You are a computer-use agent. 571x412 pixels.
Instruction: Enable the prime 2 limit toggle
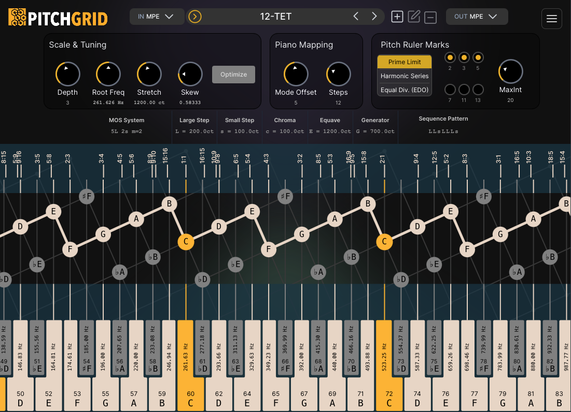pos(450,57)
